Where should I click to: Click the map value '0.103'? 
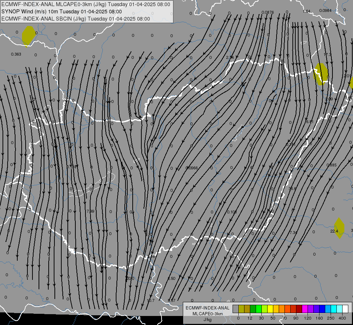coord(232,212)
